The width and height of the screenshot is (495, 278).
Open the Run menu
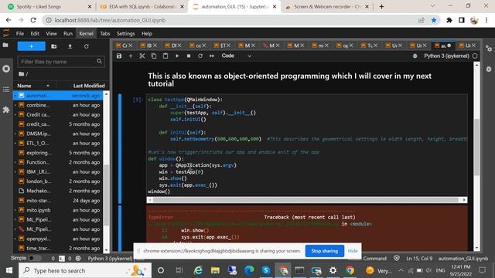coord(68,33)
